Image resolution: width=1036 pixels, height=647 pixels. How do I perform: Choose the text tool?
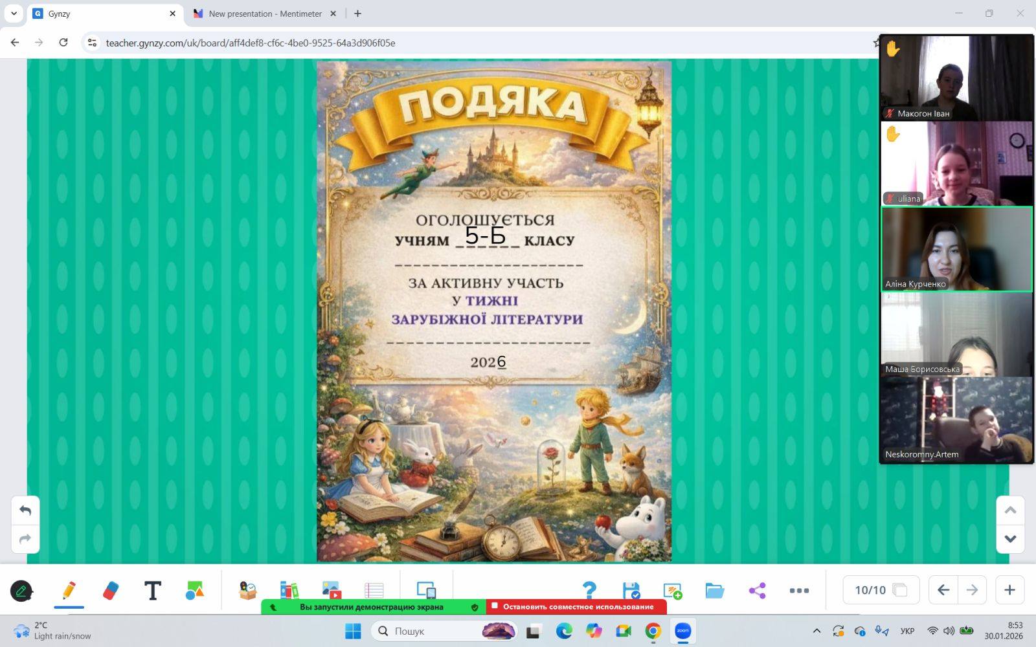(153, 590)
